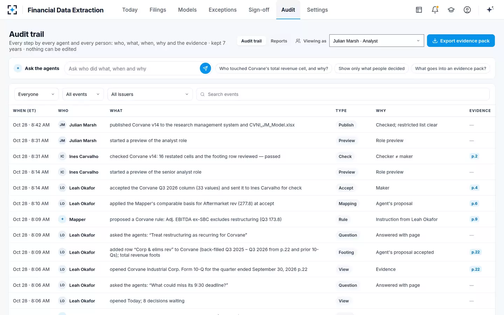Viewport: 504px width, 315px height.
Task: Open the Settings tab
Action: [x=317, y=10]
